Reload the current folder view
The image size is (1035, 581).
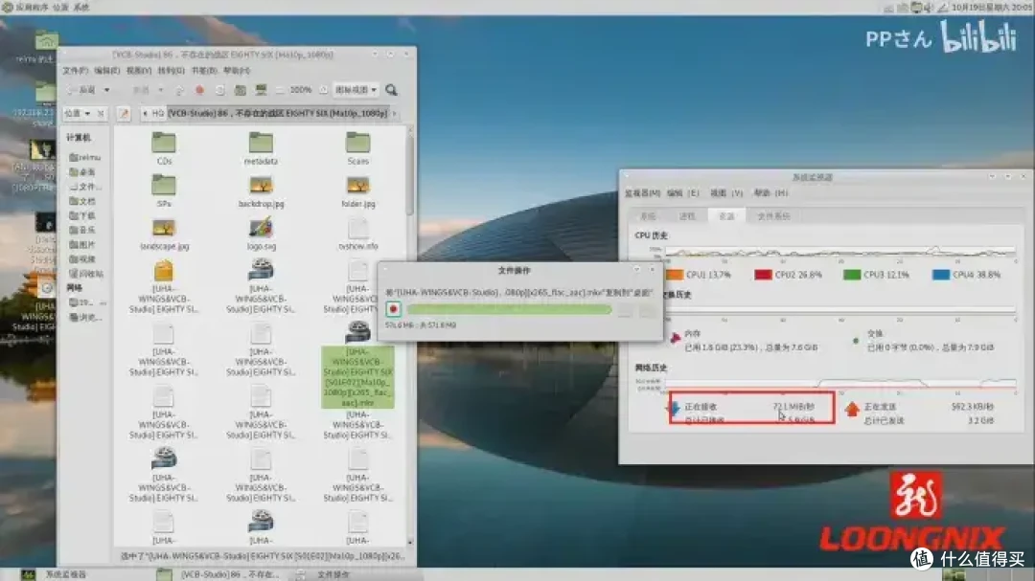click(219, 90)
